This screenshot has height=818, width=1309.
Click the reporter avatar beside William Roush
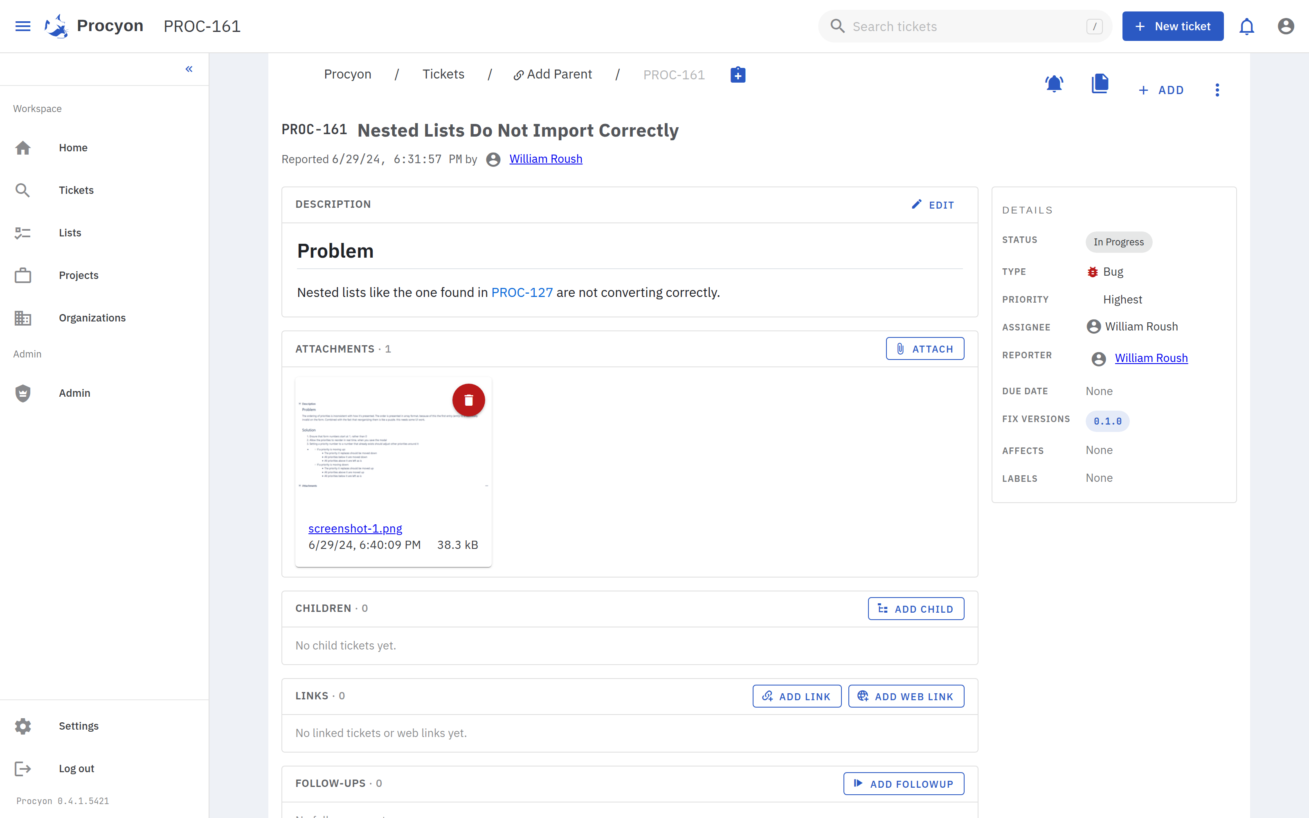click(1099, 359)
